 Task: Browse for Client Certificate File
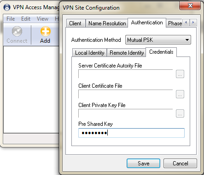tap(180, 94)
